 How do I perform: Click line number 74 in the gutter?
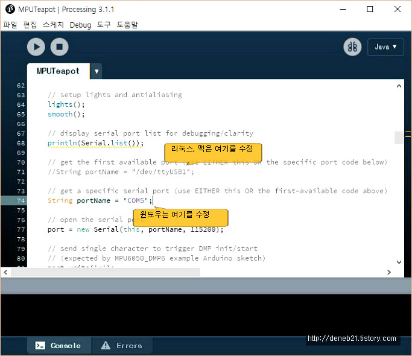pos(21,200)
